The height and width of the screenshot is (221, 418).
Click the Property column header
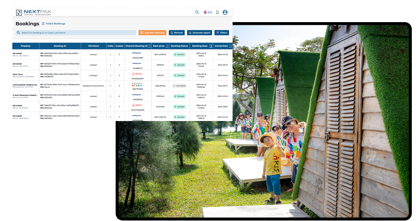(25, 46)
